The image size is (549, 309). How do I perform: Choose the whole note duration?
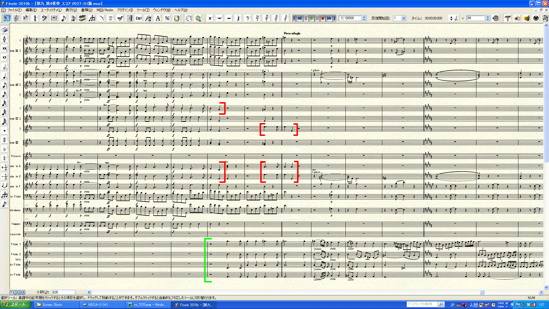(5, 58)
